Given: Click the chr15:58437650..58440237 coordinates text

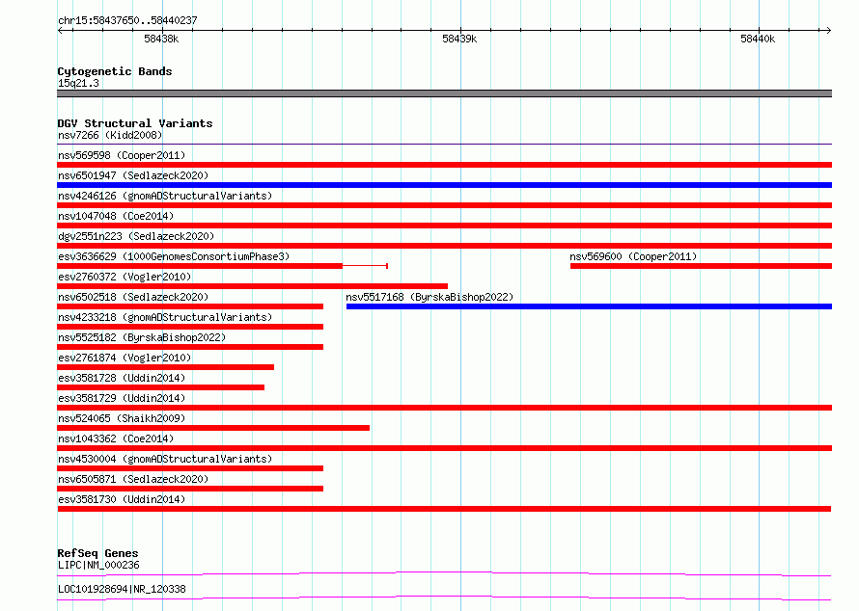Looking at the screenshot, I should click(x=127, y=20).
